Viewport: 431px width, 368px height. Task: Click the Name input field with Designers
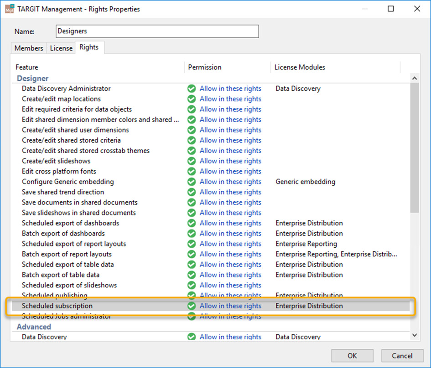157,31
